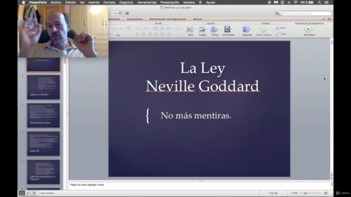Viewport: 351px width, 197px height.
Task: Click the Organizar arrange icon
Action: [x=246, y=29]
